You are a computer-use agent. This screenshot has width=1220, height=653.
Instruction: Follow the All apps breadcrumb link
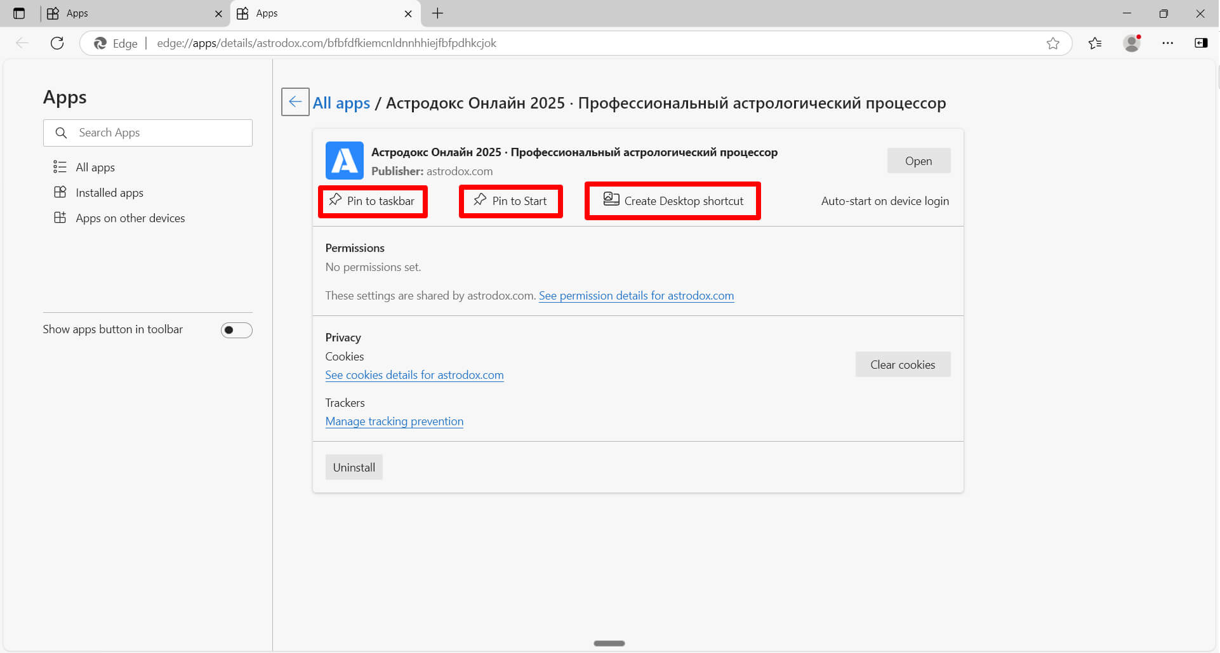pyautogui.click(x=341, y=103)
